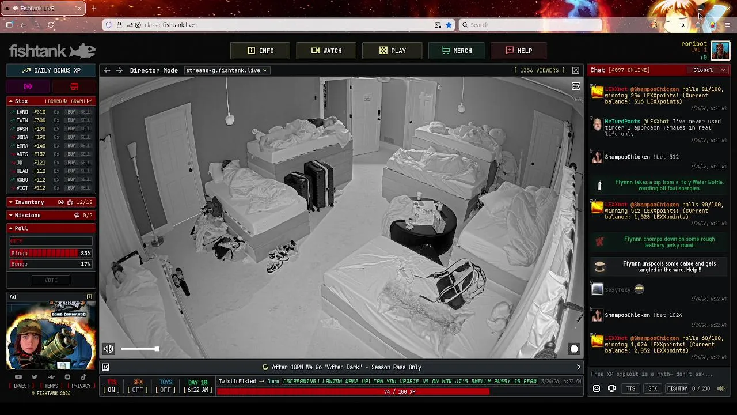Reload the browser page
Viewport: 737px width, 415px height.
[x=51, y=25]
